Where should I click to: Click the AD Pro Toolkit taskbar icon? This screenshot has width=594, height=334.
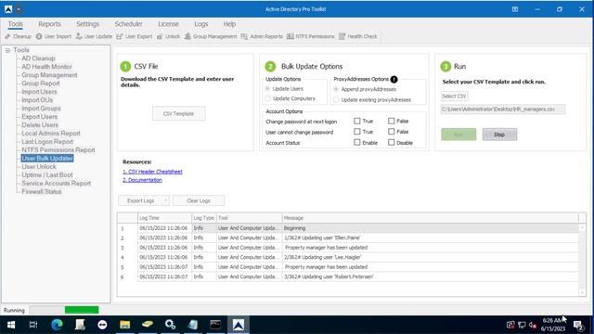pos(239,325)
